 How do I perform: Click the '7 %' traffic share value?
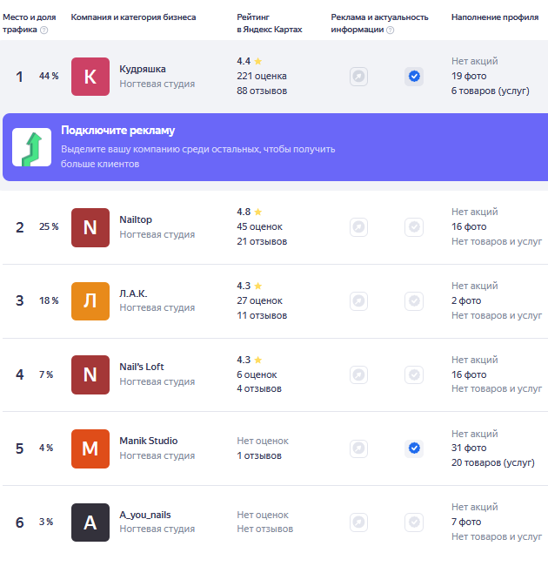(x=46, y=374)
